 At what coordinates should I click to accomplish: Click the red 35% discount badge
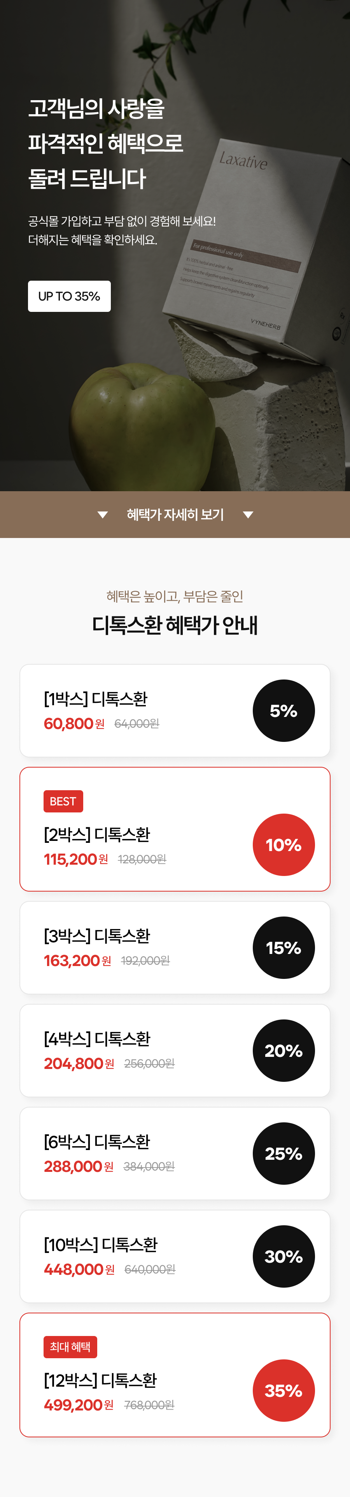click(x=283, y=1390)
